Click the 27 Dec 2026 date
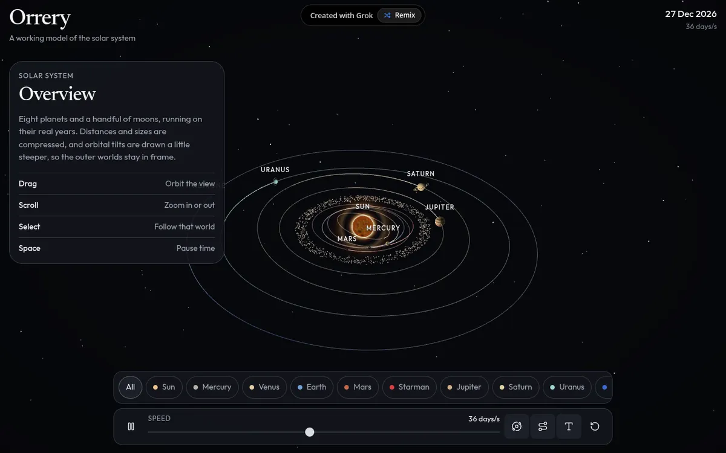Viewport: 726px width, 453px height. (691, 14)
